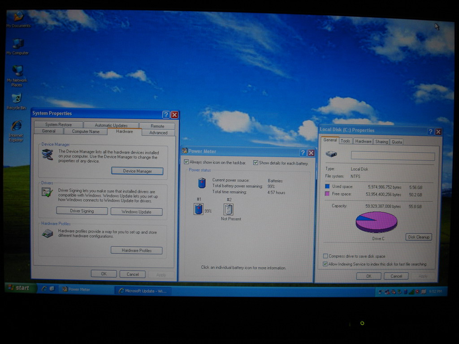
Task: Select the Internet Explorer desktop icon
Action: [16, 131]
